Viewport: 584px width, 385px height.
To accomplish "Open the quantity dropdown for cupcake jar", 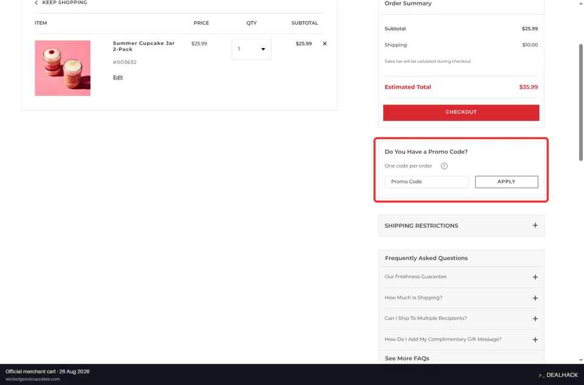I will (251, 49).
